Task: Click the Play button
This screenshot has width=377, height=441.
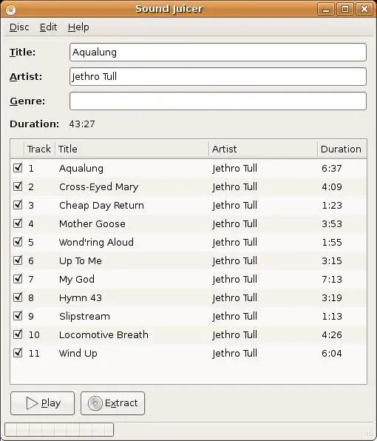Action: pos(42,403)
